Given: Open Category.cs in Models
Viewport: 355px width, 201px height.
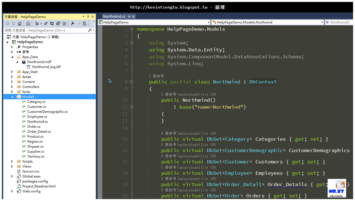Looking at the screenshot, I should click(36, 102).
